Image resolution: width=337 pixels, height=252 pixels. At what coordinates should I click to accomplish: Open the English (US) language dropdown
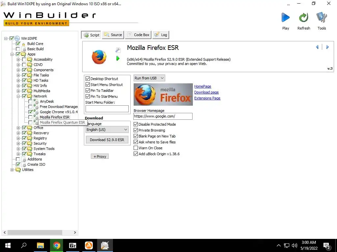point(107,129)
